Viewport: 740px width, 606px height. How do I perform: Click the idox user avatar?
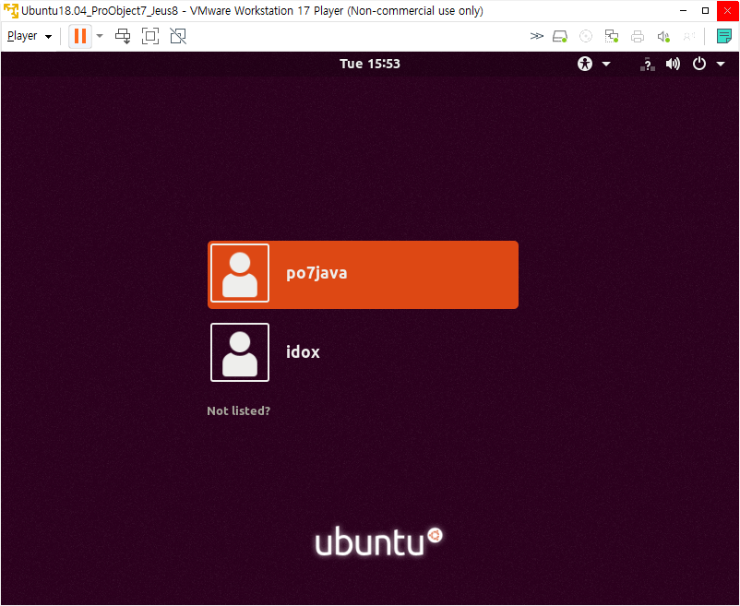(x=240, y=352)
